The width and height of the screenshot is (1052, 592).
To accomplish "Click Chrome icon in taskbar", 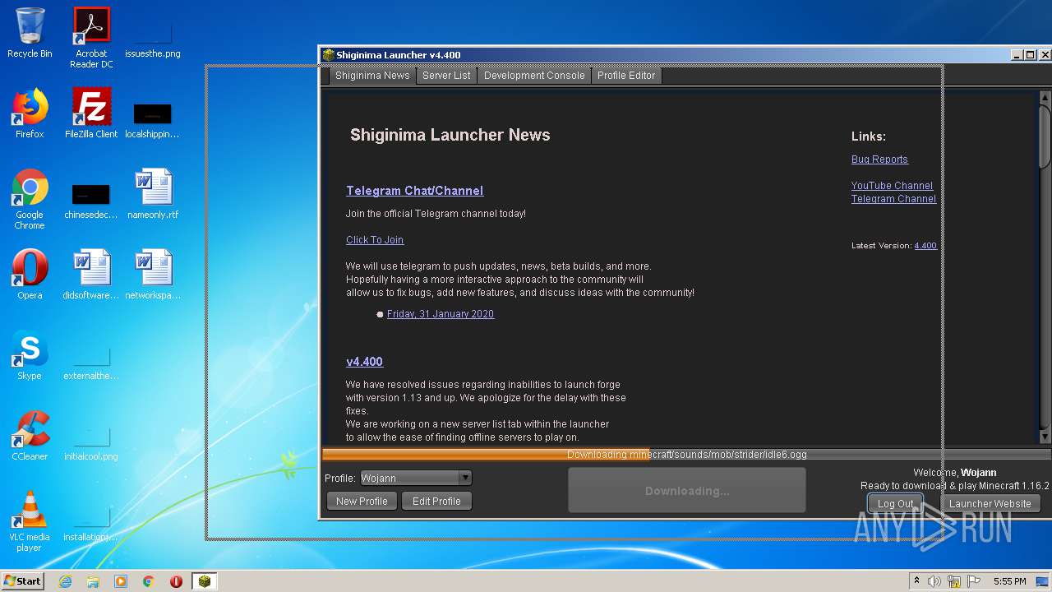I will [x=149, y=581].
